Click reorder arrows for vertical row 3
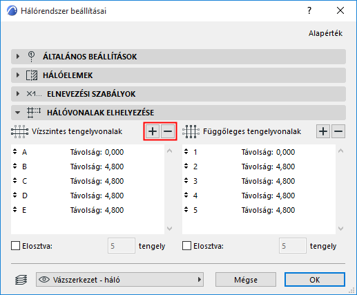This screenshot has width=357, height=295. pyautogui.click(x=186, y=180)
